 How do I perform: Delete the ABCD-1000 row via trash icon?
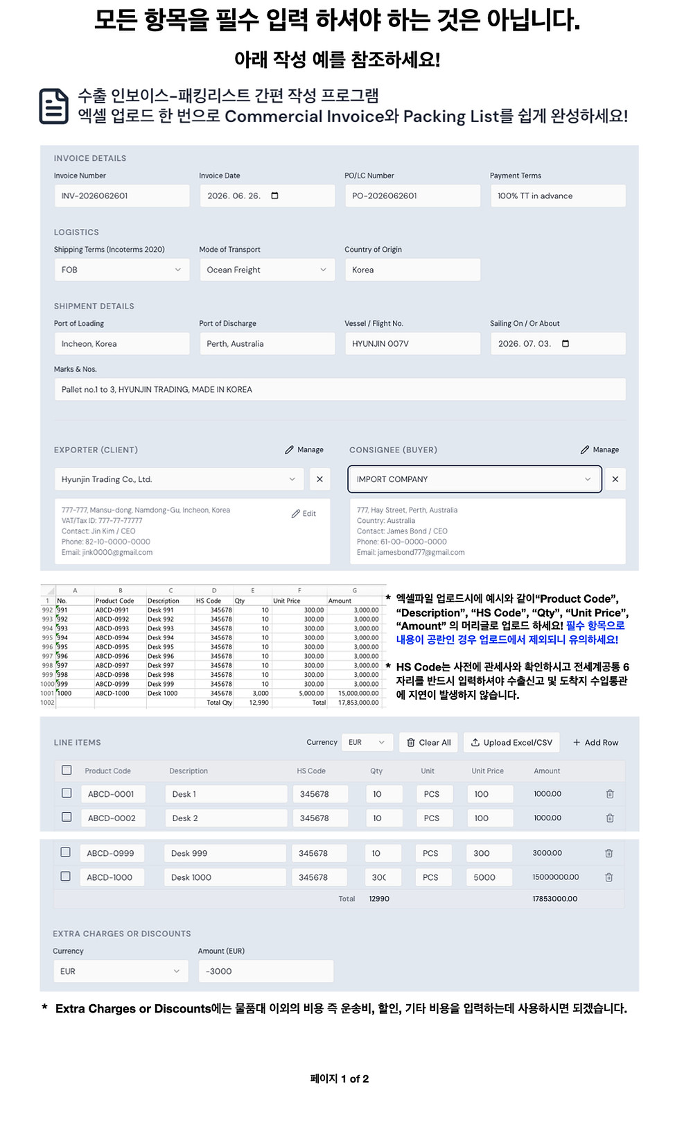pos(608,877)
